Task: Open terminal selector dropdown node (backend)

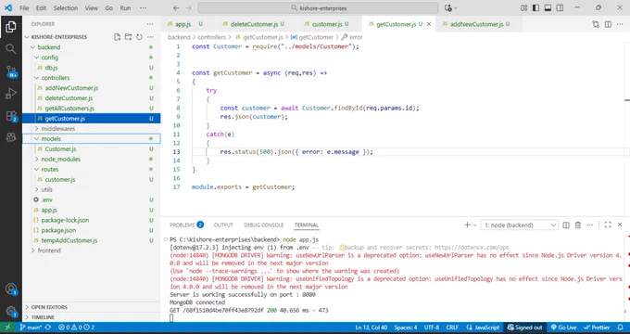Action: click(520, 225)
